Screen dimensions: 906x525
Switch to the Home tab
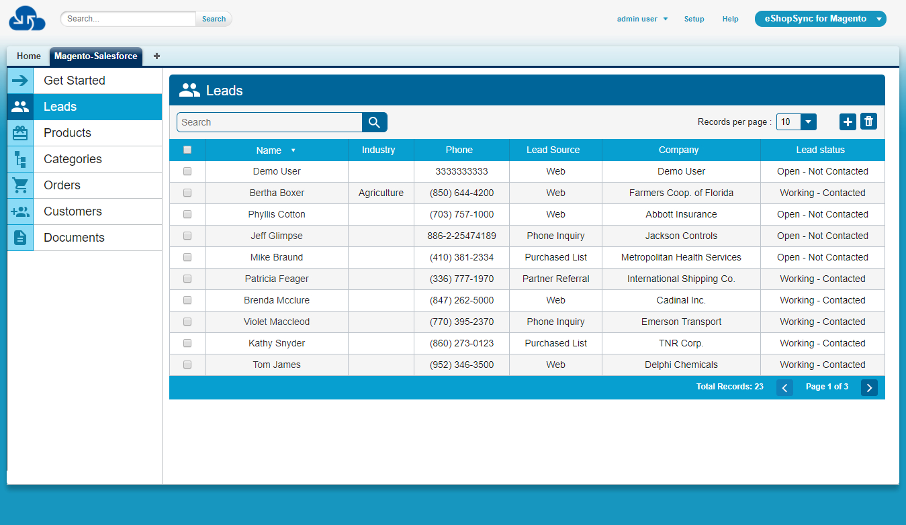click(28, 56)
